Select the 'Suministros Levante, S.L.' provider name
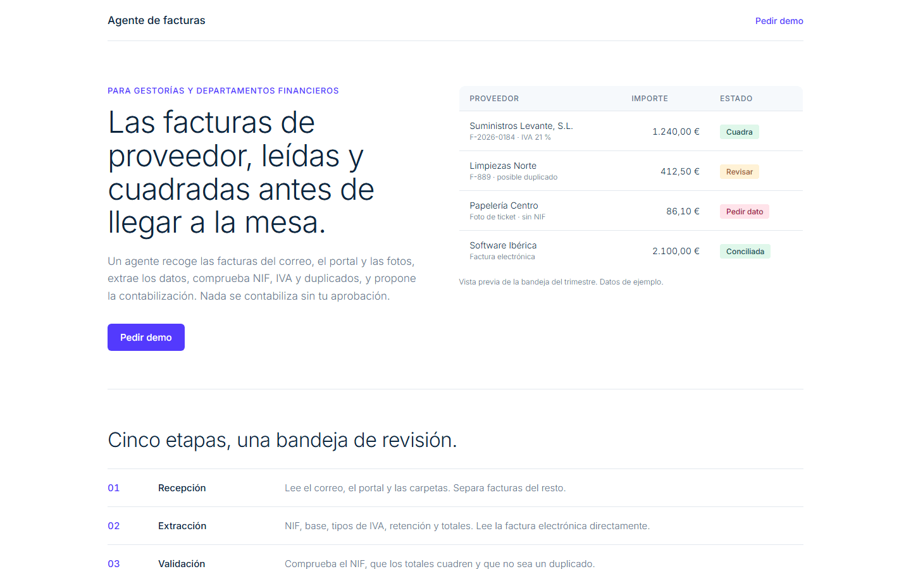Image resolution: width=911 pixels, height=569 pixels. [521, 126]
